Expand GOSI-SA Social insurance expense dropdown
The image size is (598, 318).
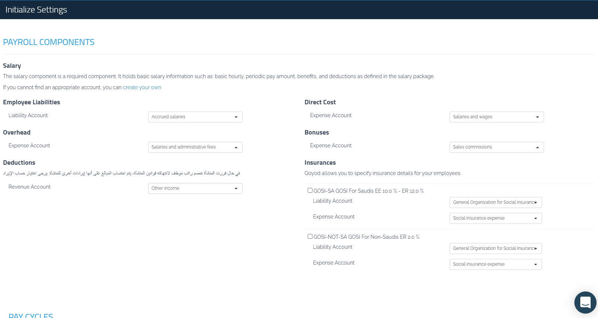click(495, 218)
